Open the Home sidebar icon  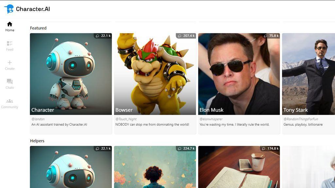click(9, 24)
